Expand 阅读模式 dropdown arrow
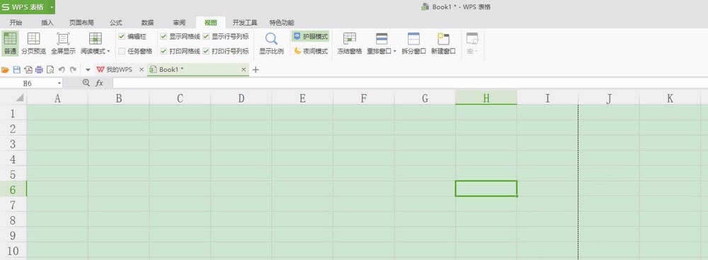708x260 pixels. point(109,52)
